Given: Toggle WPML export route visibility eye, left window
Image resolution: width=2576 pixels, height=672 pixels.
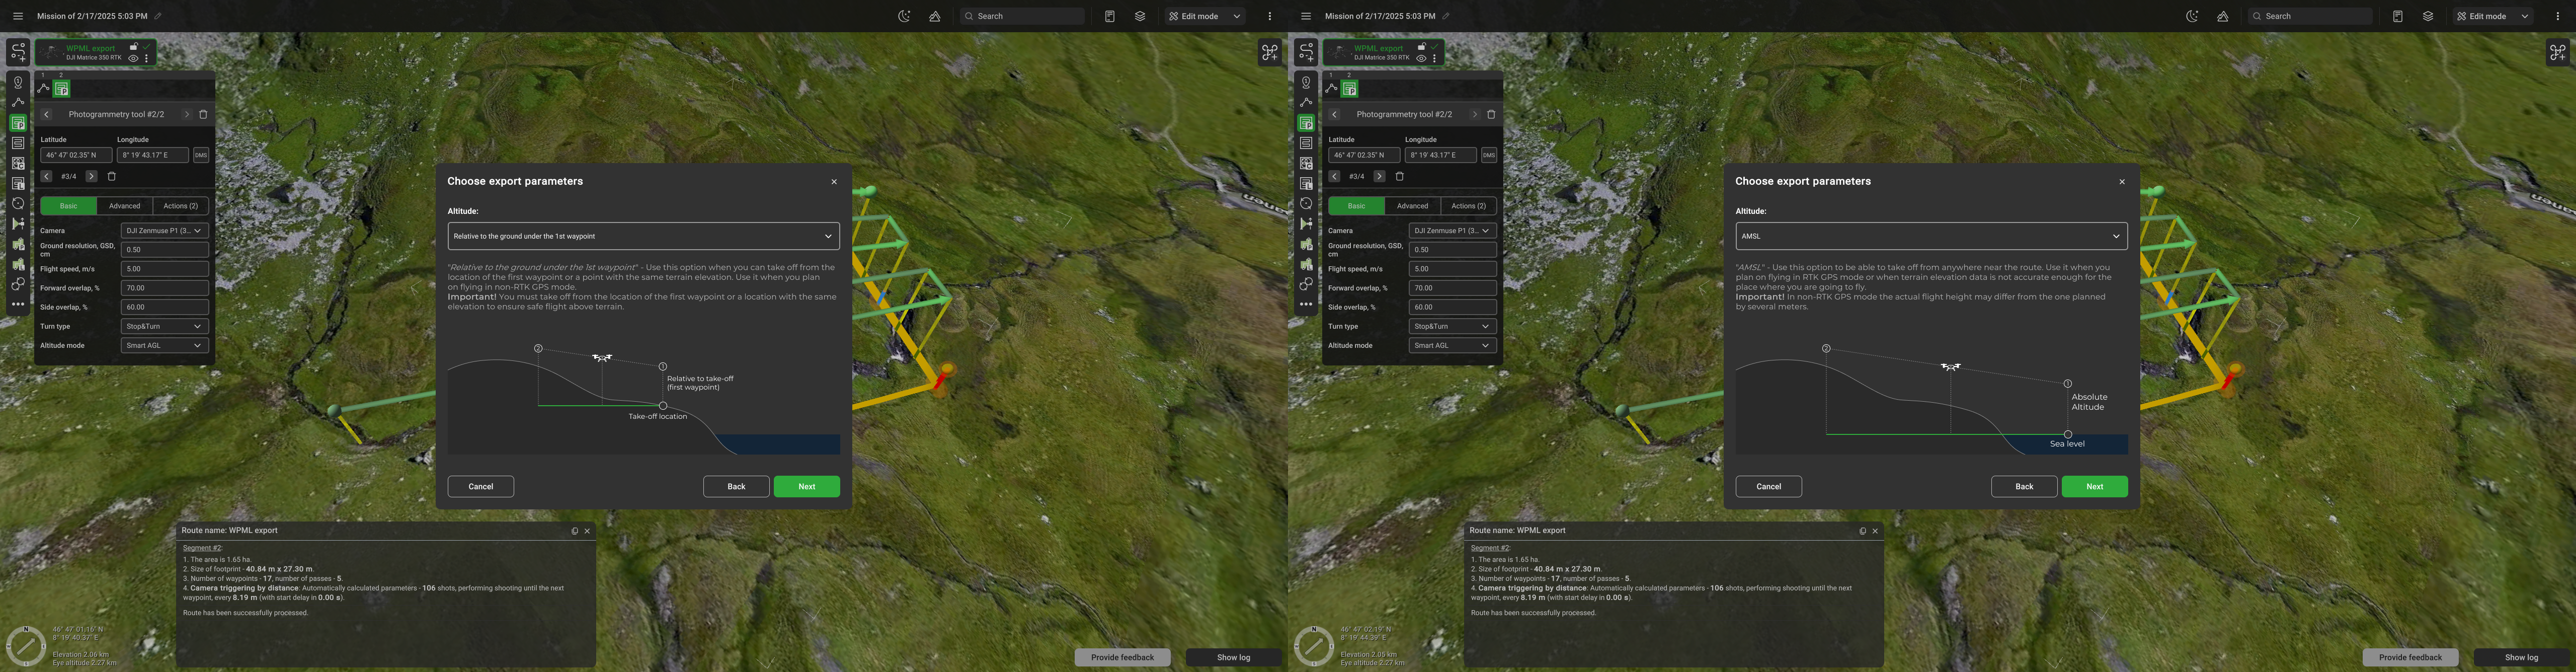Looking at the screenshot, I should click(x=133, y=58).
